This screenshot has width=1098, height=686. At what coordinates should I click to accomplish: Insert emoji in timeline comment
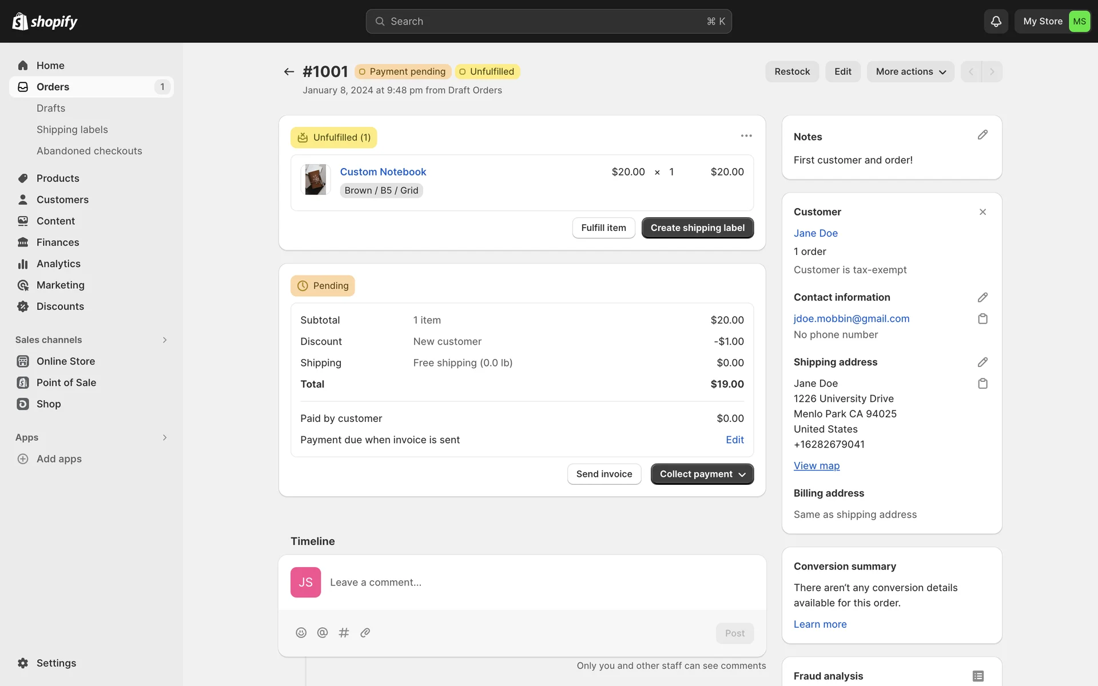pyautogui.click(x=301, y=632)
